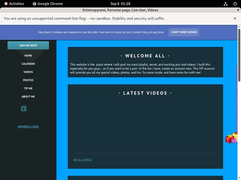This screenshot has height=180, width=241.
Task: Select Videos in the sidebar navigation
Action: 28,72
